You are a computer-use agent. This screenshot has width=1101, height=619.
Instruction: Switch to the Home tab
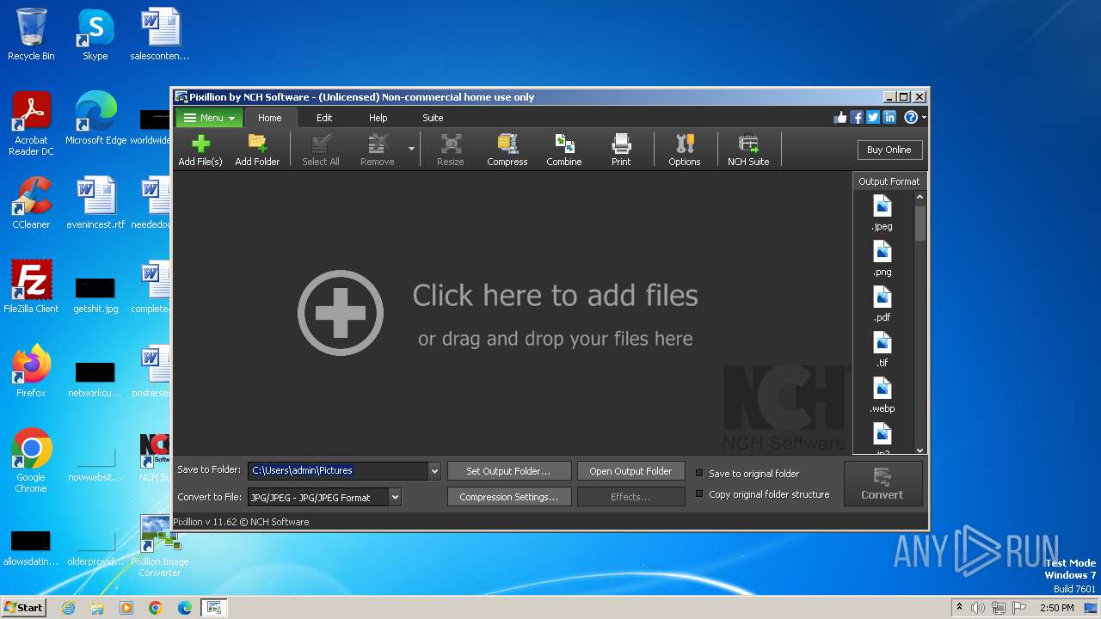pyautogui.click(x=269, y=118)
